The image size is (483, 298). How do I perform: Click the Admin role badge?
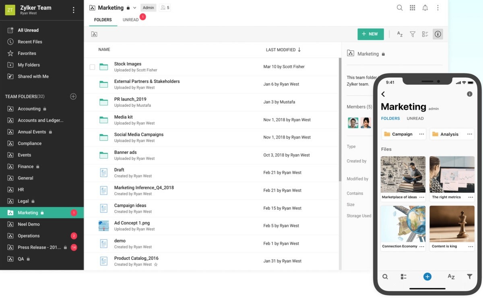[148, 8]
